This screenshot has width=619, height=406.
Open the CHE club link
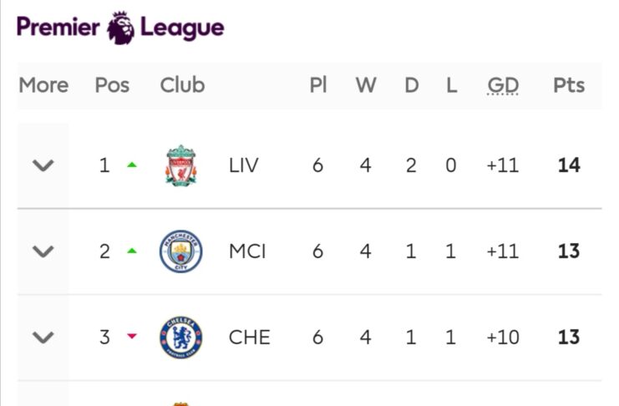tap(249, 337)
